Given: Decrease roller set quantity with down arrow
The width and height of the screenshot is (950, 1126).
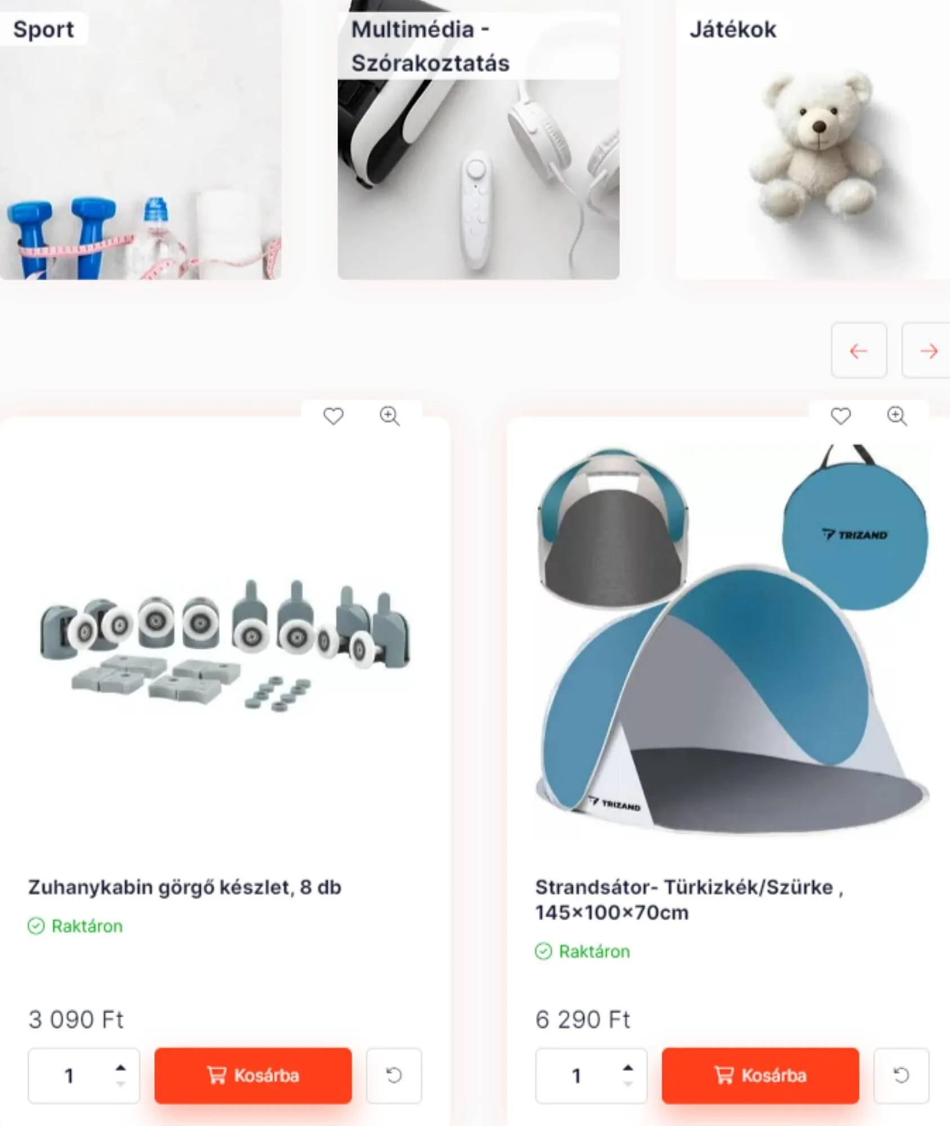Looking at the screenshot, I should click(121, 1084).
